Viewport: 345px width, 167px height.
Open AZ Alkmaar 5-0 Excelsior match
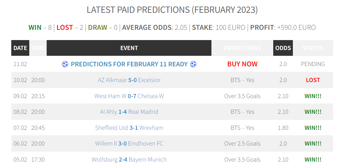click(129, 80)
